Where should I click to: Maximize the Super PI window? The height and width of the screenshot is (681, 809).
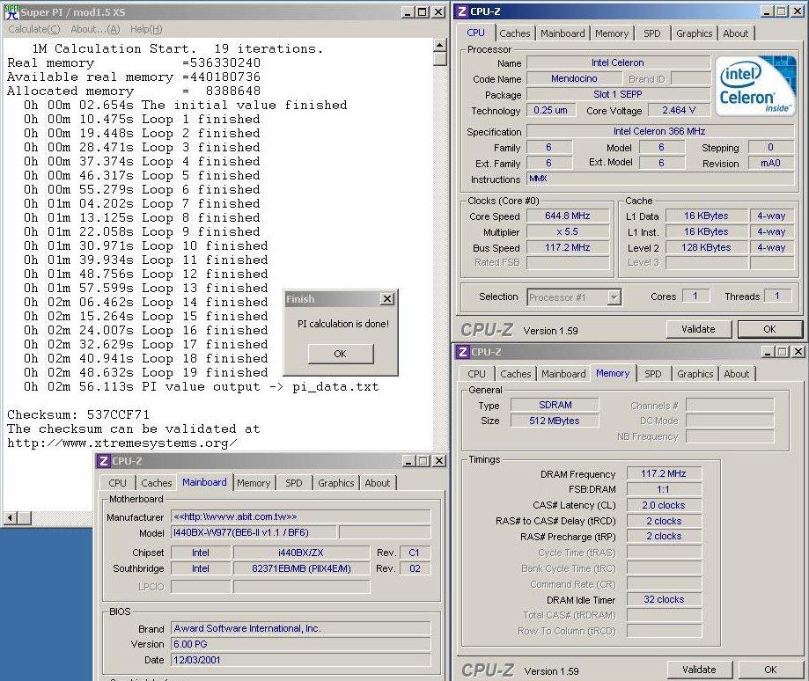tap(422, 11)
